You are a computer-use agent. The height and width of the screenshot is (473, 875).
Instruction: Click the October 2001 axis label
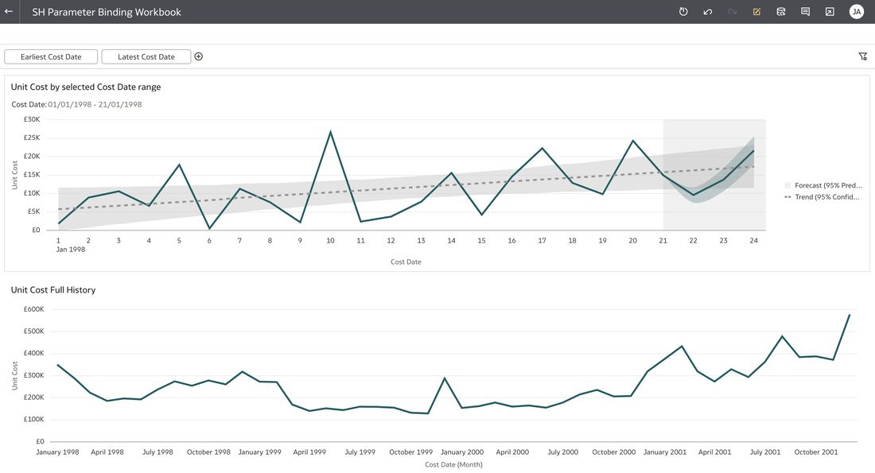816,452
